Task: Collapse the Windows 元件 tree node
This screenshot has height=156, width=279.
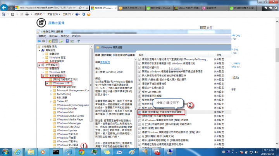Action: [47, 83]
